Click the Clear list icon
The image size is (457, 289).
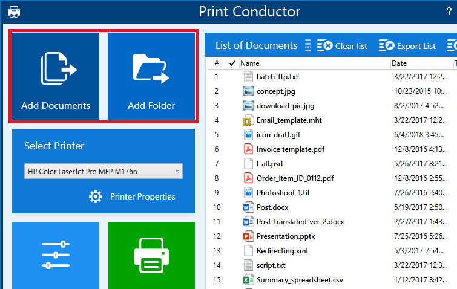(x=325, y=46)
